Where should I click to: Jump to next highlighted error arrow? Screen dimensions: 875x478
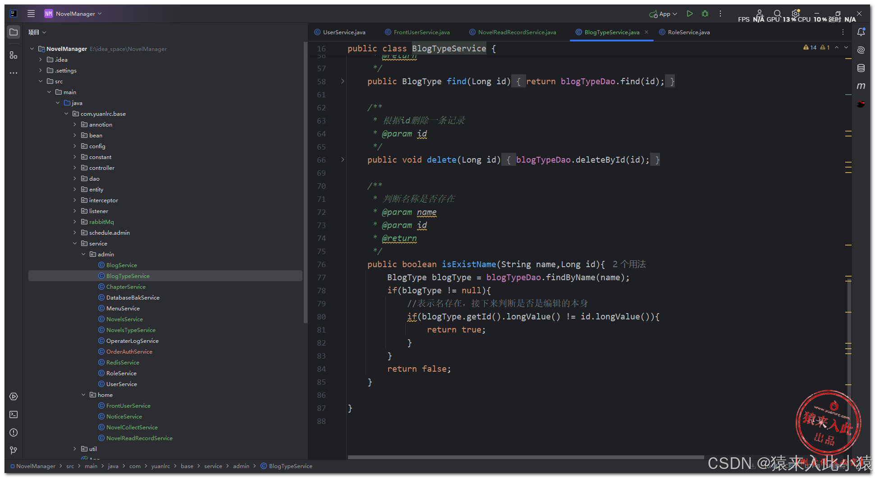tap(846, 47)
